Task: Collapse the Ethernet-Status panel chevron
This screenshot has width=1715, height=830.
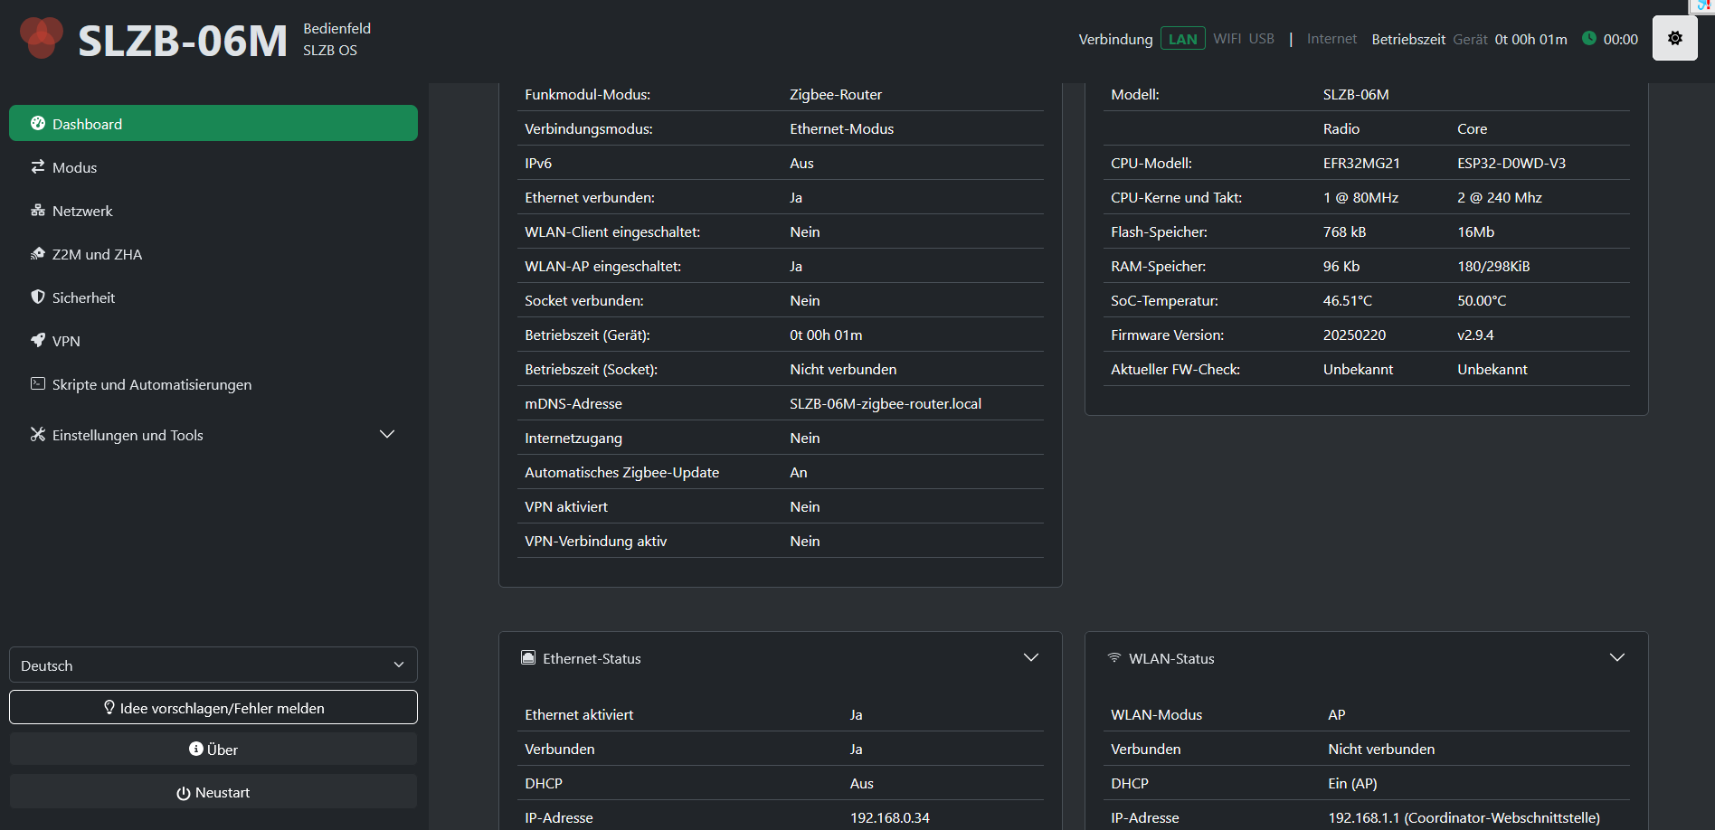Action: coord(1030,657)
